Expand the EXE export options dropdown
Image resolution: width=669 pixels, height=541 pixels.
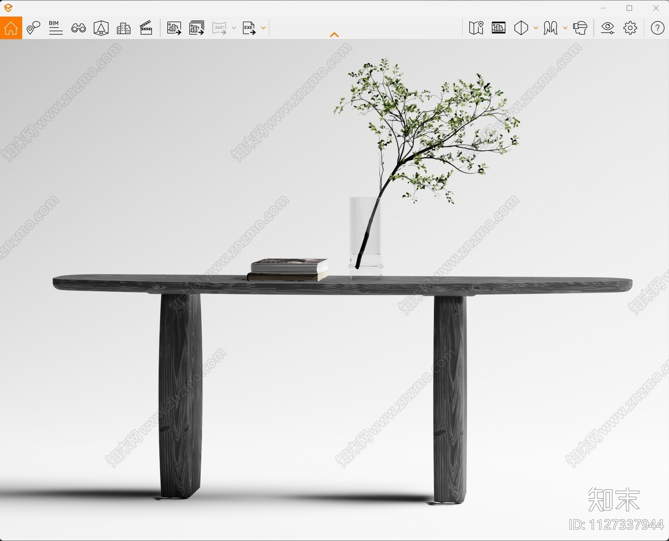pyautogui.click(x=263, y=28)
